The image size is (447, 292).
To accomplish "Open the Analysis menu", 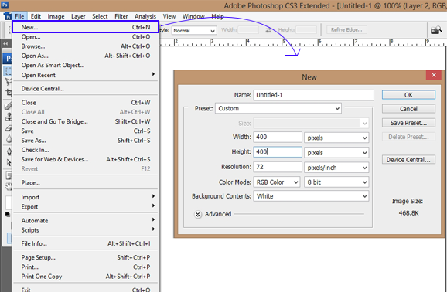I will tap(145, 16).
